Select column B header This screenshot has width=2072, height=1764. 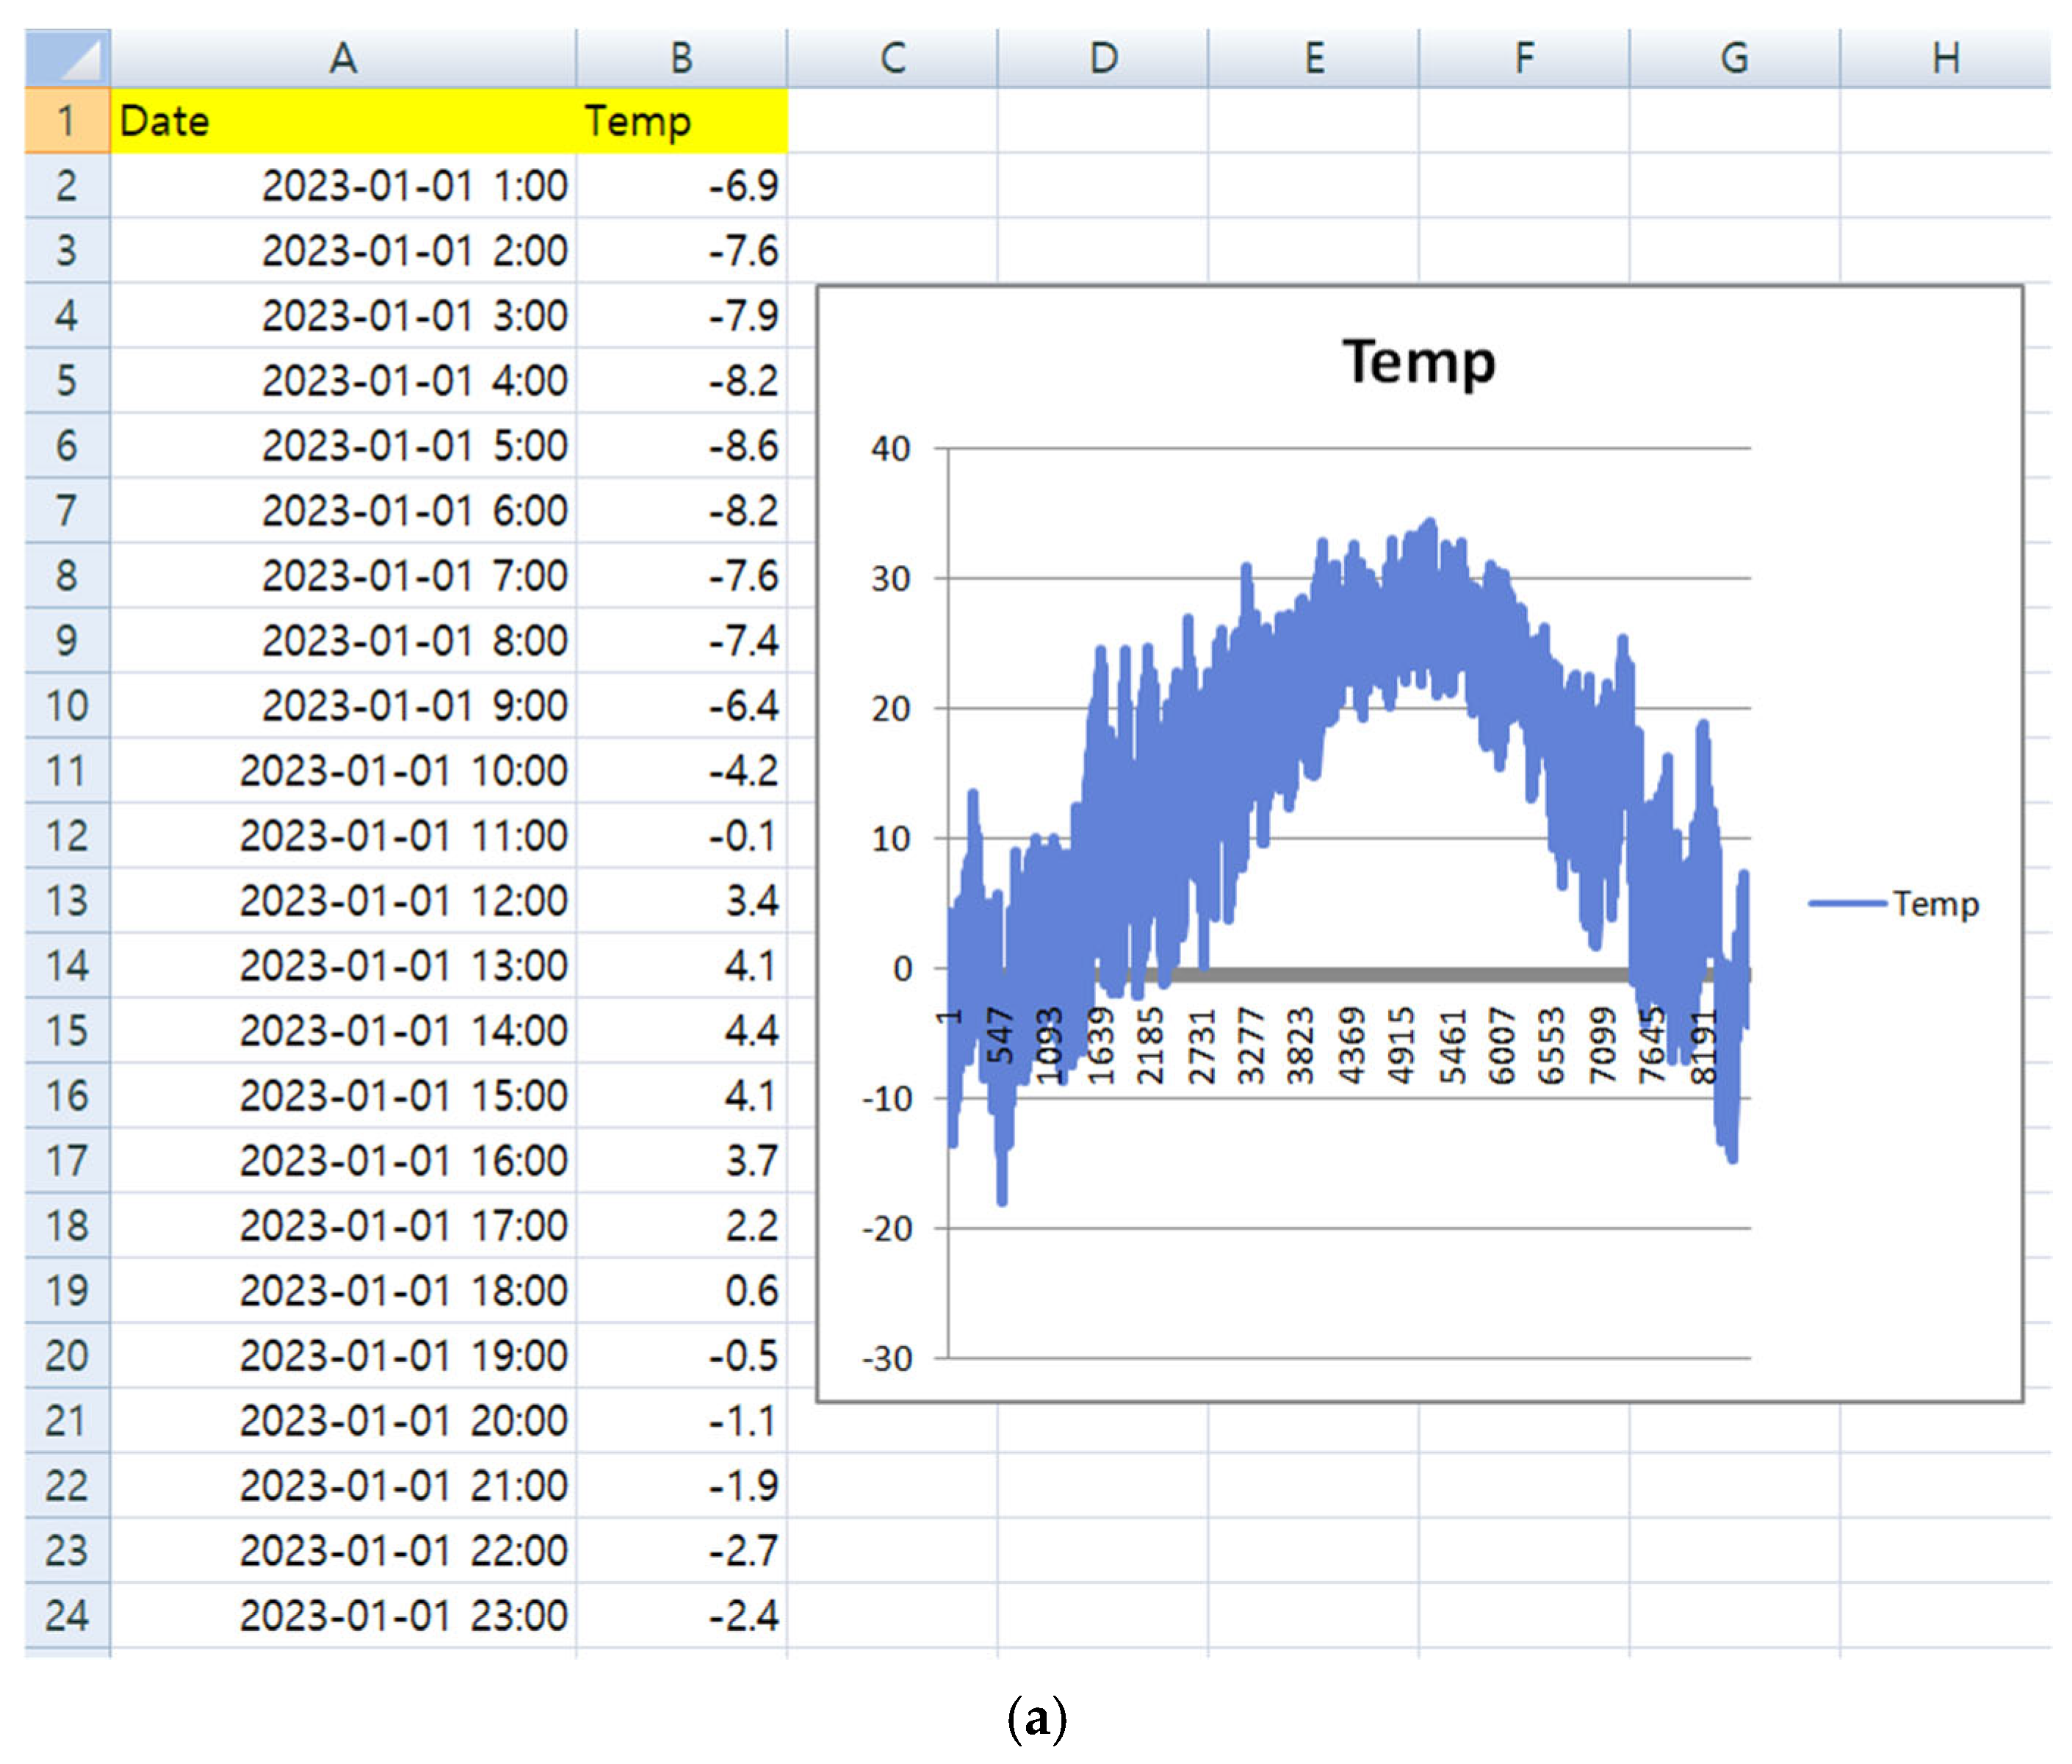[681, 58]
